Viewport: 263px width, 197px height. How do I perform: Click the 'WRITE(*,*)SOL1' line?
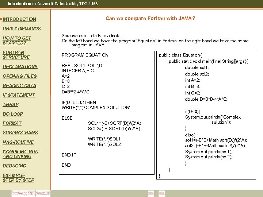click(104, 139)
